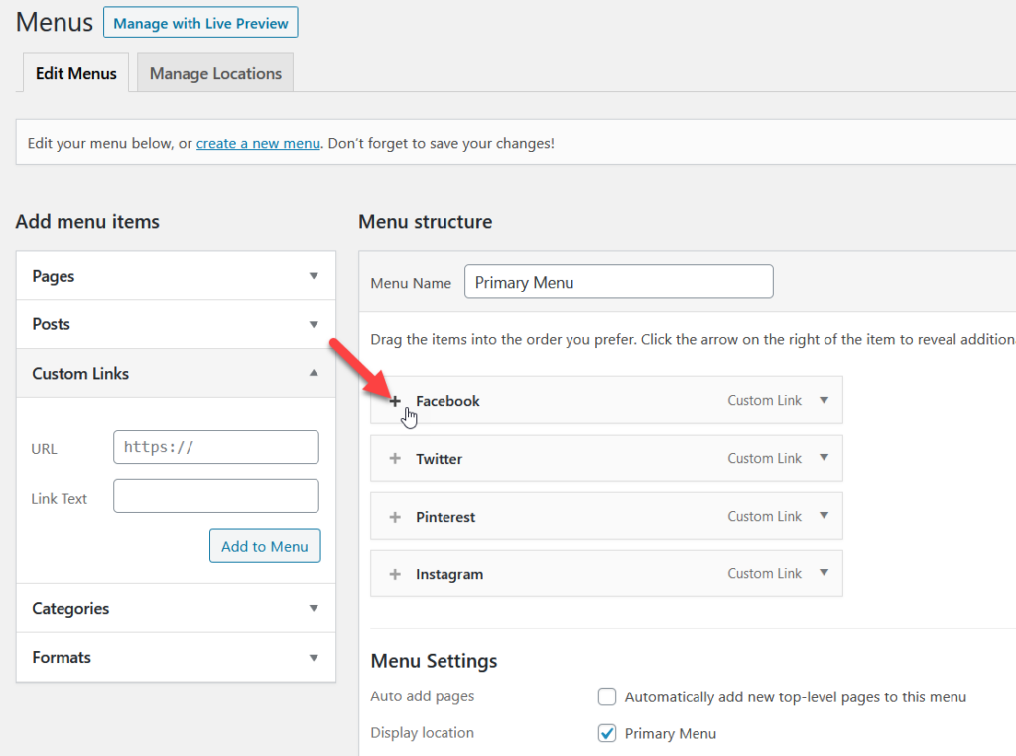
Task: Click the Display location label
Action: pos(423,732)
